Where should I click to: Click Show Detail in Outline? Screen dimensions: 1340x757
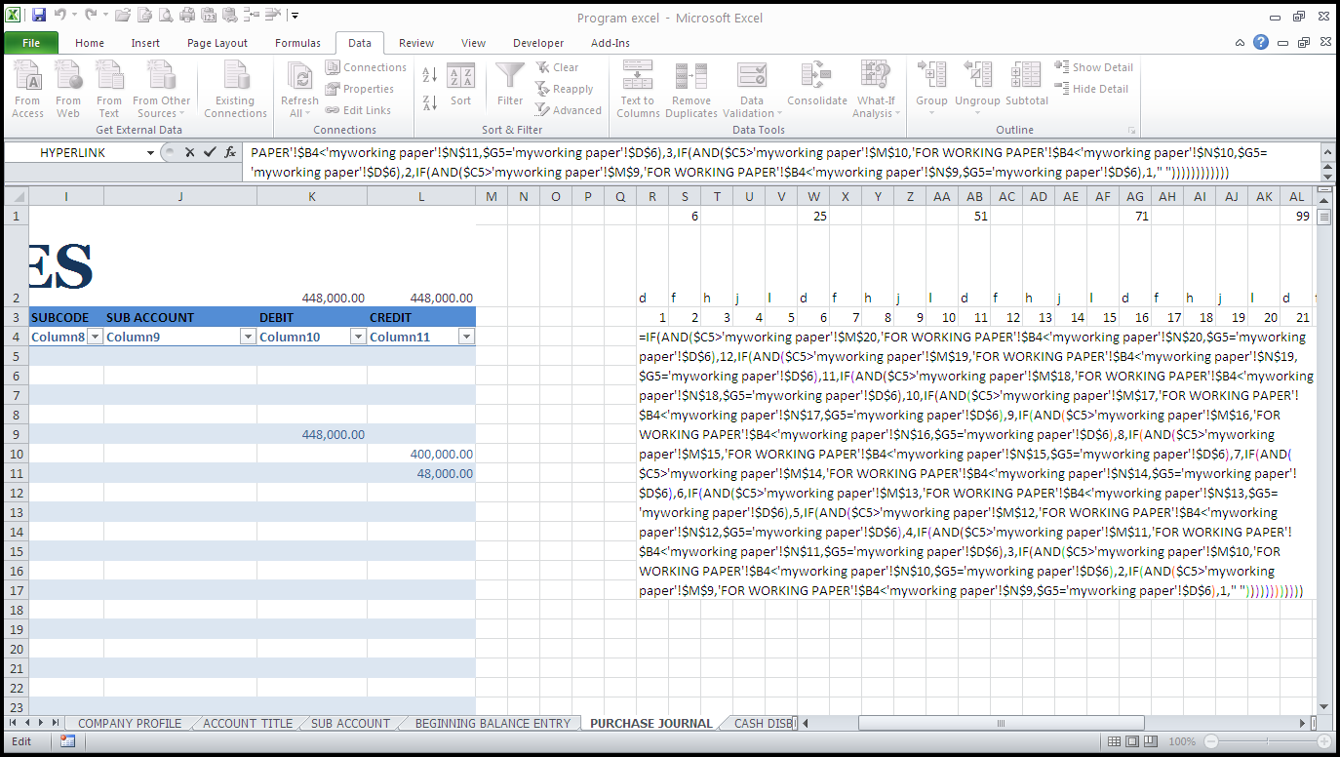pyautogui.click(x=1093, y=67)
